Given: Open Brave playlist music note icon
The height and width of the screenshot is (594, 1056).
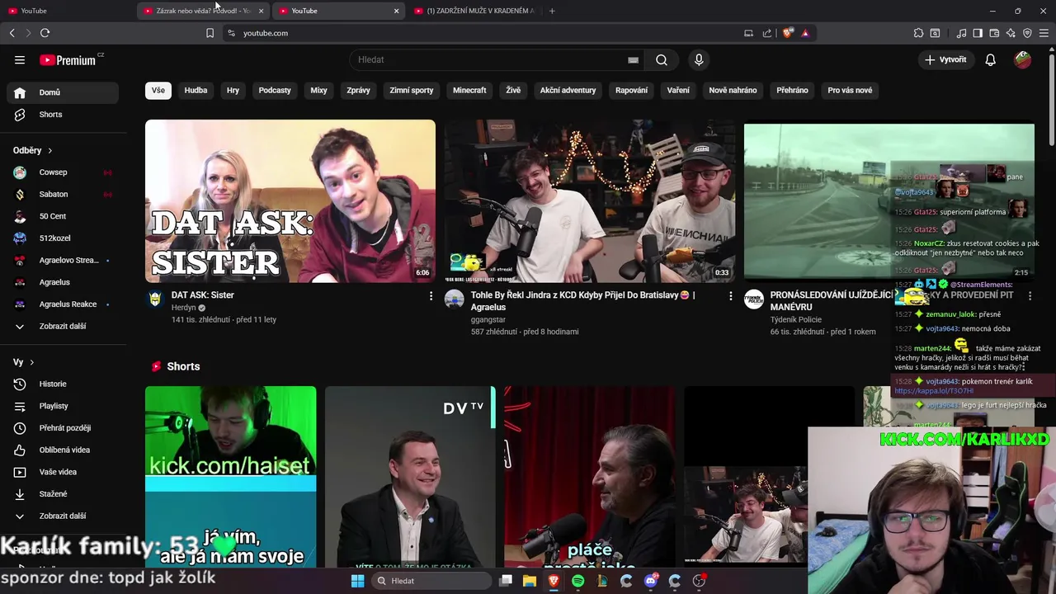Looking at the screenshot, I should pos(961,33).
